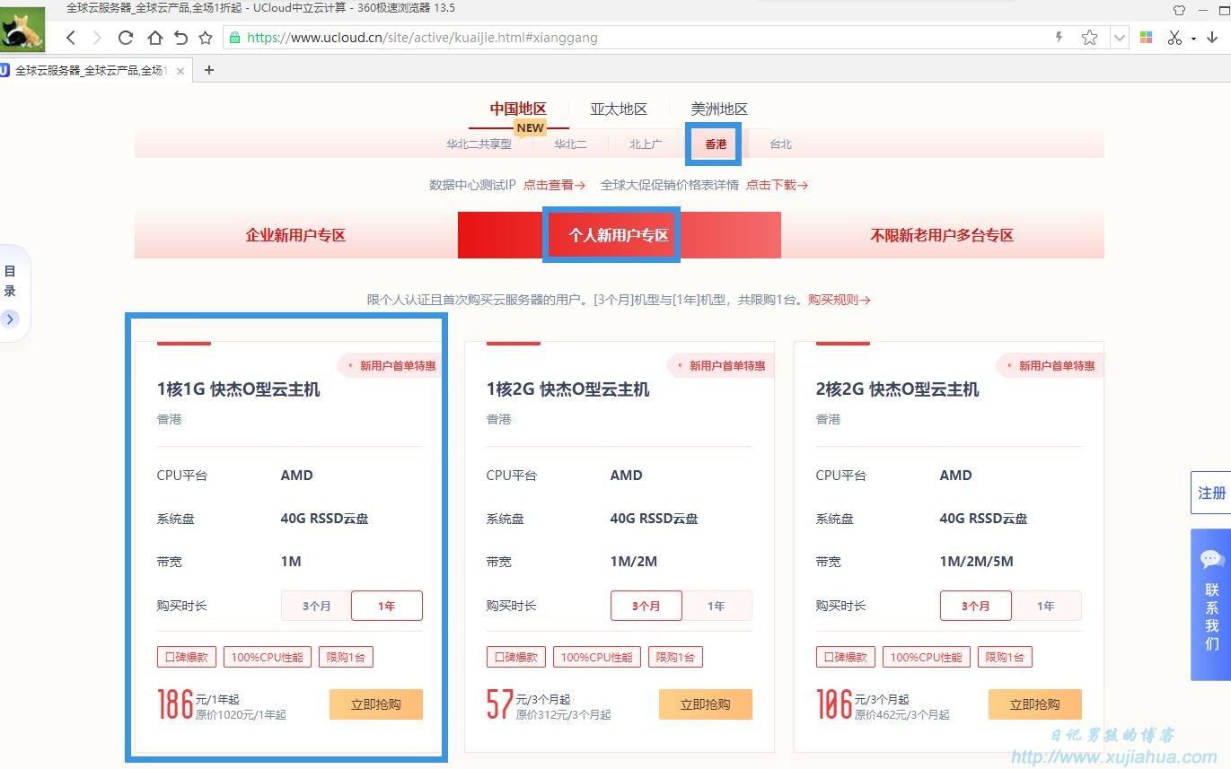Expand the address bar dropdown arrow
Image resolution: width=1231 pixels, height=769 pixels.
tap(1119, 38)
